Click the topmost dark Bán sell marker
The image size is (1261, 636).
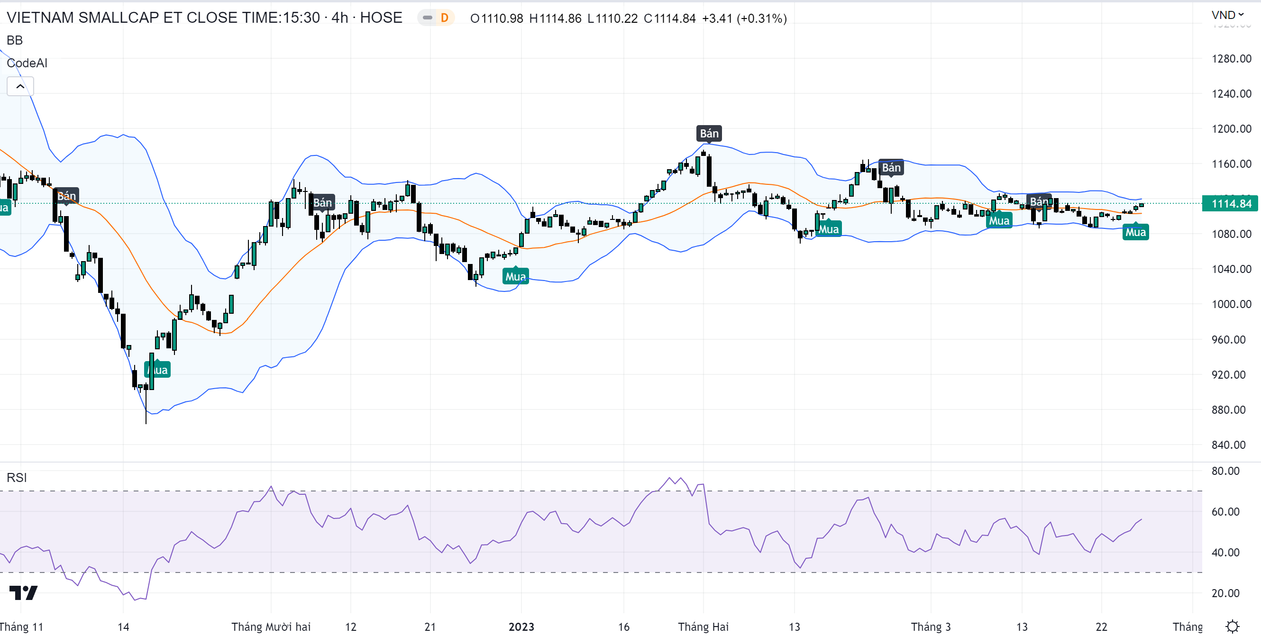[x=709, y=133]
